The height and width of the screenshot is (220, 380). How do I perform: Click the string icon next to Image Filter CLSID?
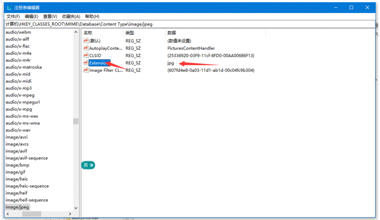(x=86, y=70)
